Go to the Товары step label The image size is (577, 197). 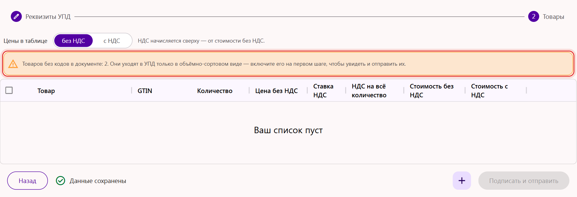coord(553,17)
